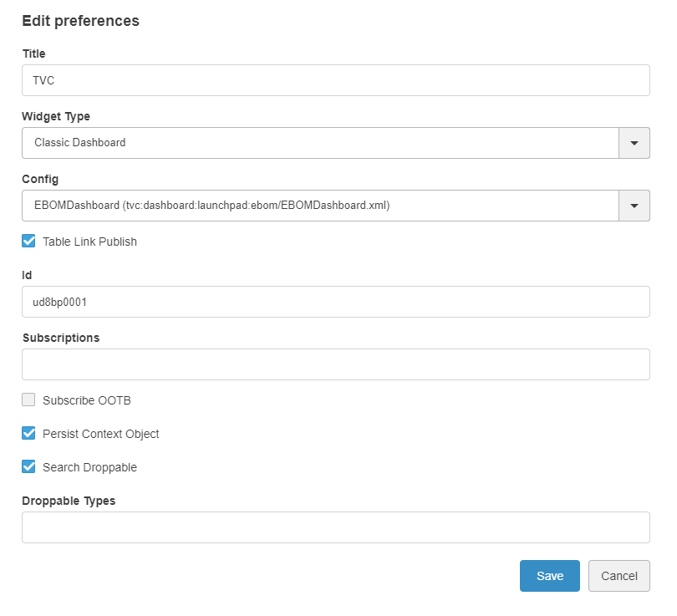
Task: Click the Title text field containing TVC
Action: click(x=335, y=80)
